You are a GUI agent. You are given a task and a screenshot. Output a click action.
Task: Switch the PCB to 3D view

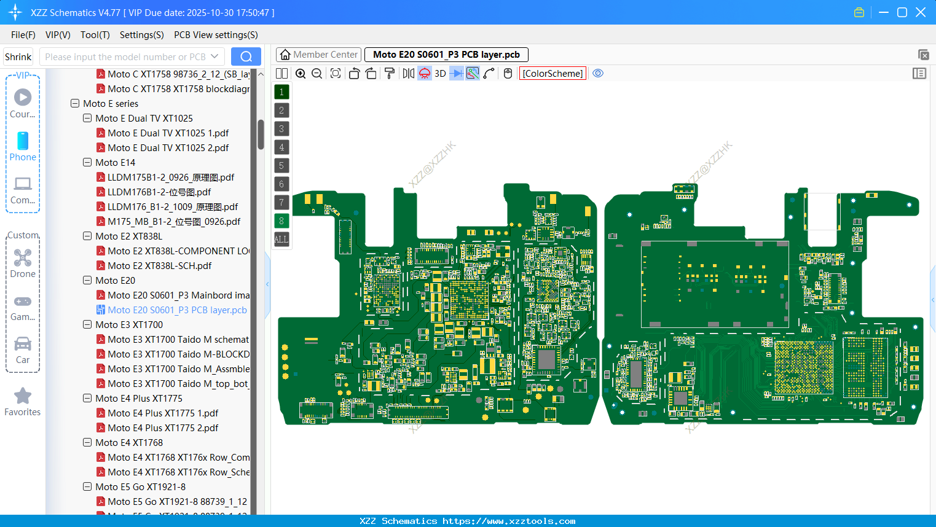439,73
